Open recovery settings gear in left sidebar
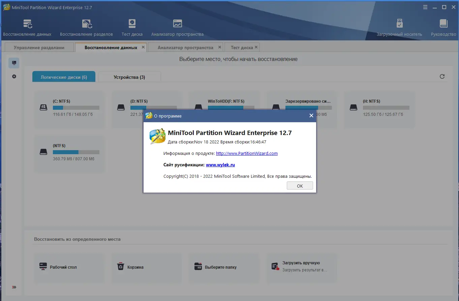The height and width of the screenshot is (301, 459). pos(14,76)
